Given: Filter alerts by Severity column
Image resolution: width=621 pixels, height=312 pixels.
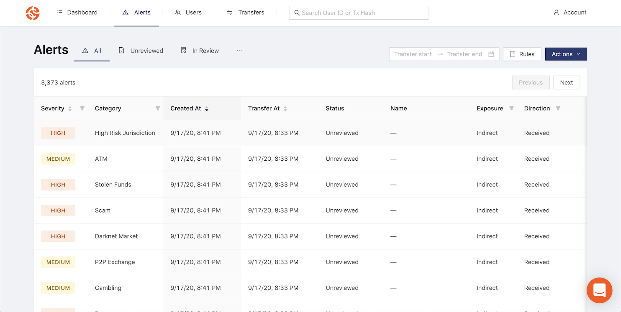Looking at the screenshot, I should 82,109.
